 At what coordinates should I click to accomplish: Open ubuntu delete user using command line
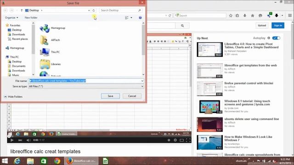point(251,119)
